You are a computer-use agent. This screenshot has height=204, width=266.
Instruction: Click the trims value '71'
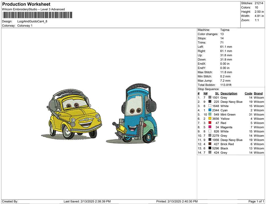(222, 42)
